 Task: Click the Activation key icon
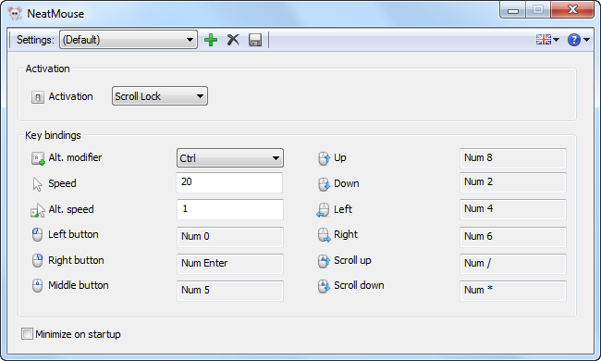click(38, 97)
